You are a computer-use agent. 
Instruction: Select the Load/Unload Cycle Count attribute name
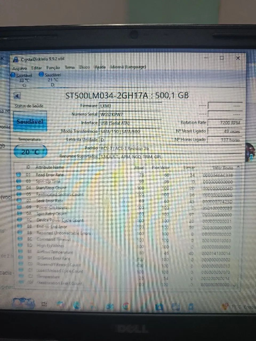tap(60, 271)
